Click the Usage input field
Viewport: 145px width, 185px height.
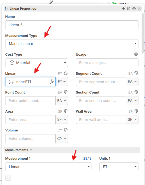(107, 63)
